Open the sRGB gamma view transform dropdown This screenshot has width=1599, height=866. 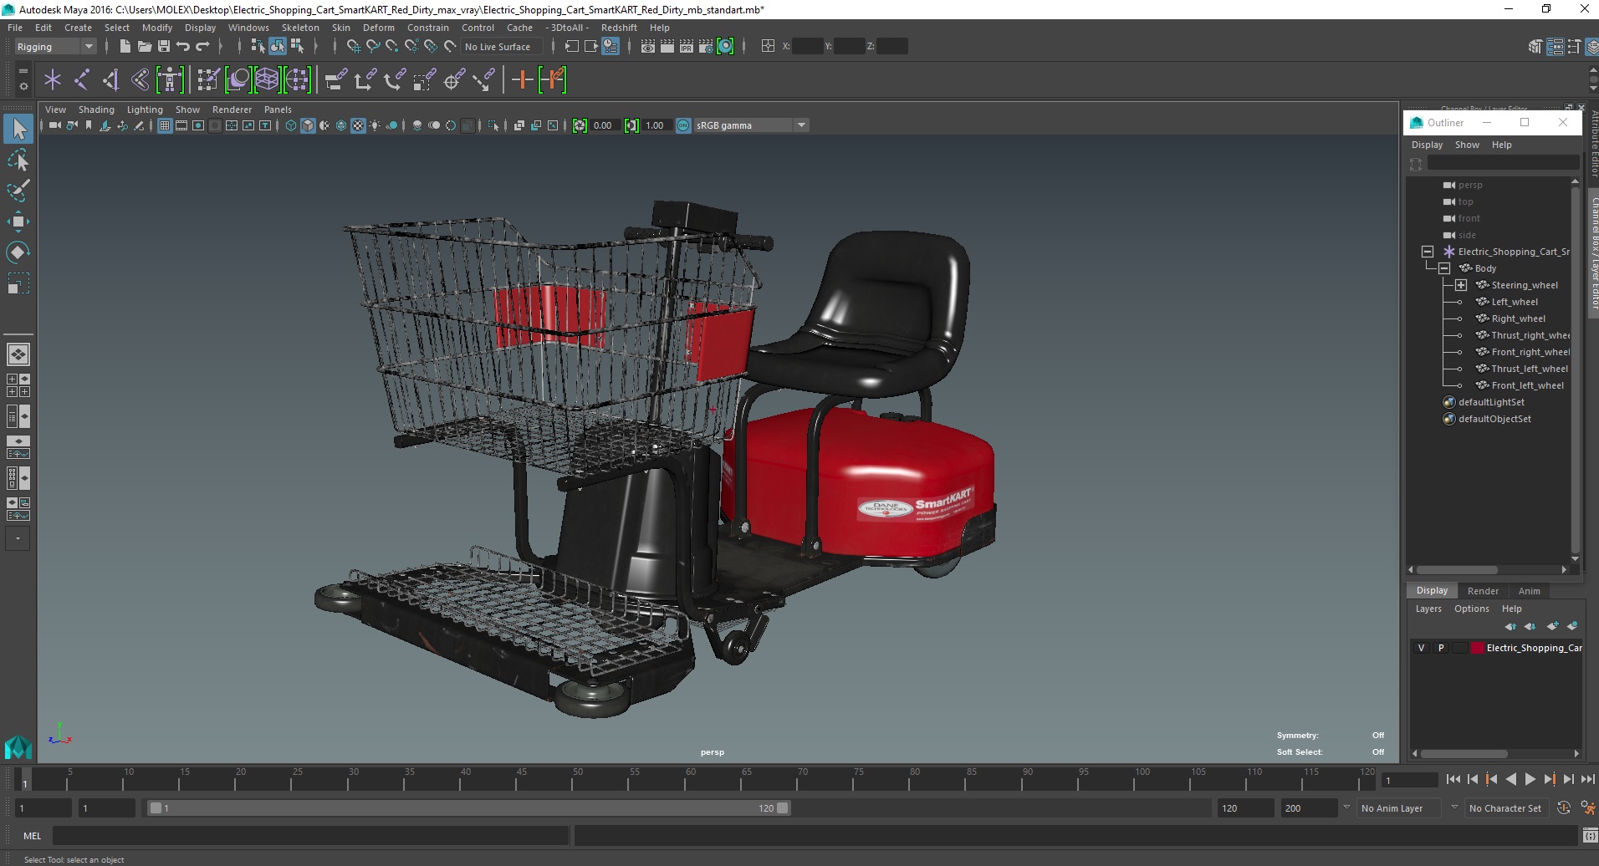point(751,125)
